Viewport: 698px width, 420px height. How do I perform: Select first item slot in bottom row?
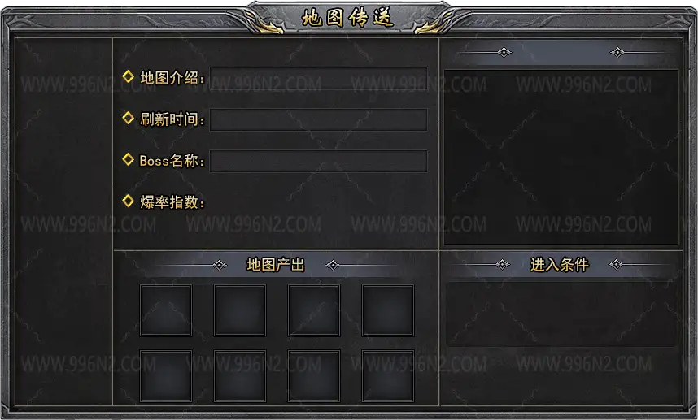[166, 376]
